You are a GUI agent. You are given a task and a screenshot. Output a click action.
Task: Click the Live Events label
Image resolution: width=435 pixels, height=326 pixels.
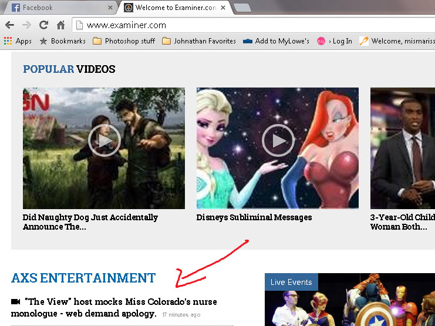coord(291,282)
